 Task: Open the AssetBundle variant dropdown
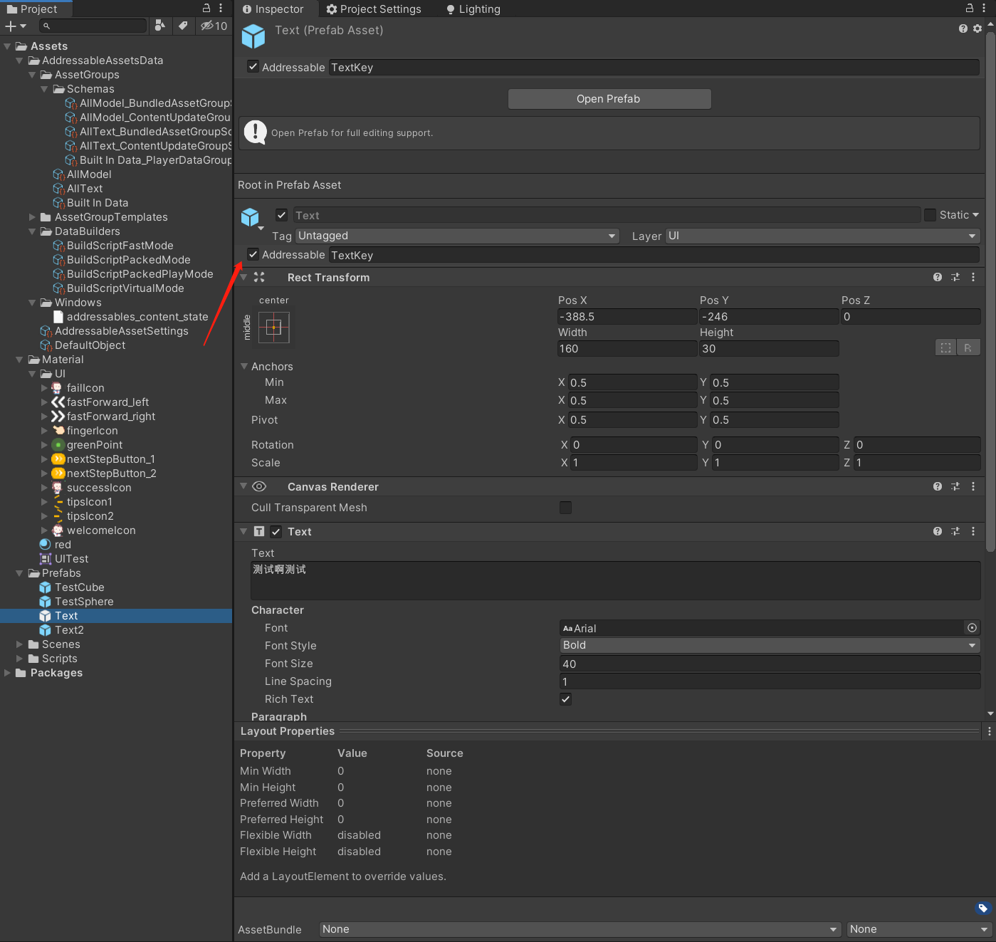[x=919, y=929]
